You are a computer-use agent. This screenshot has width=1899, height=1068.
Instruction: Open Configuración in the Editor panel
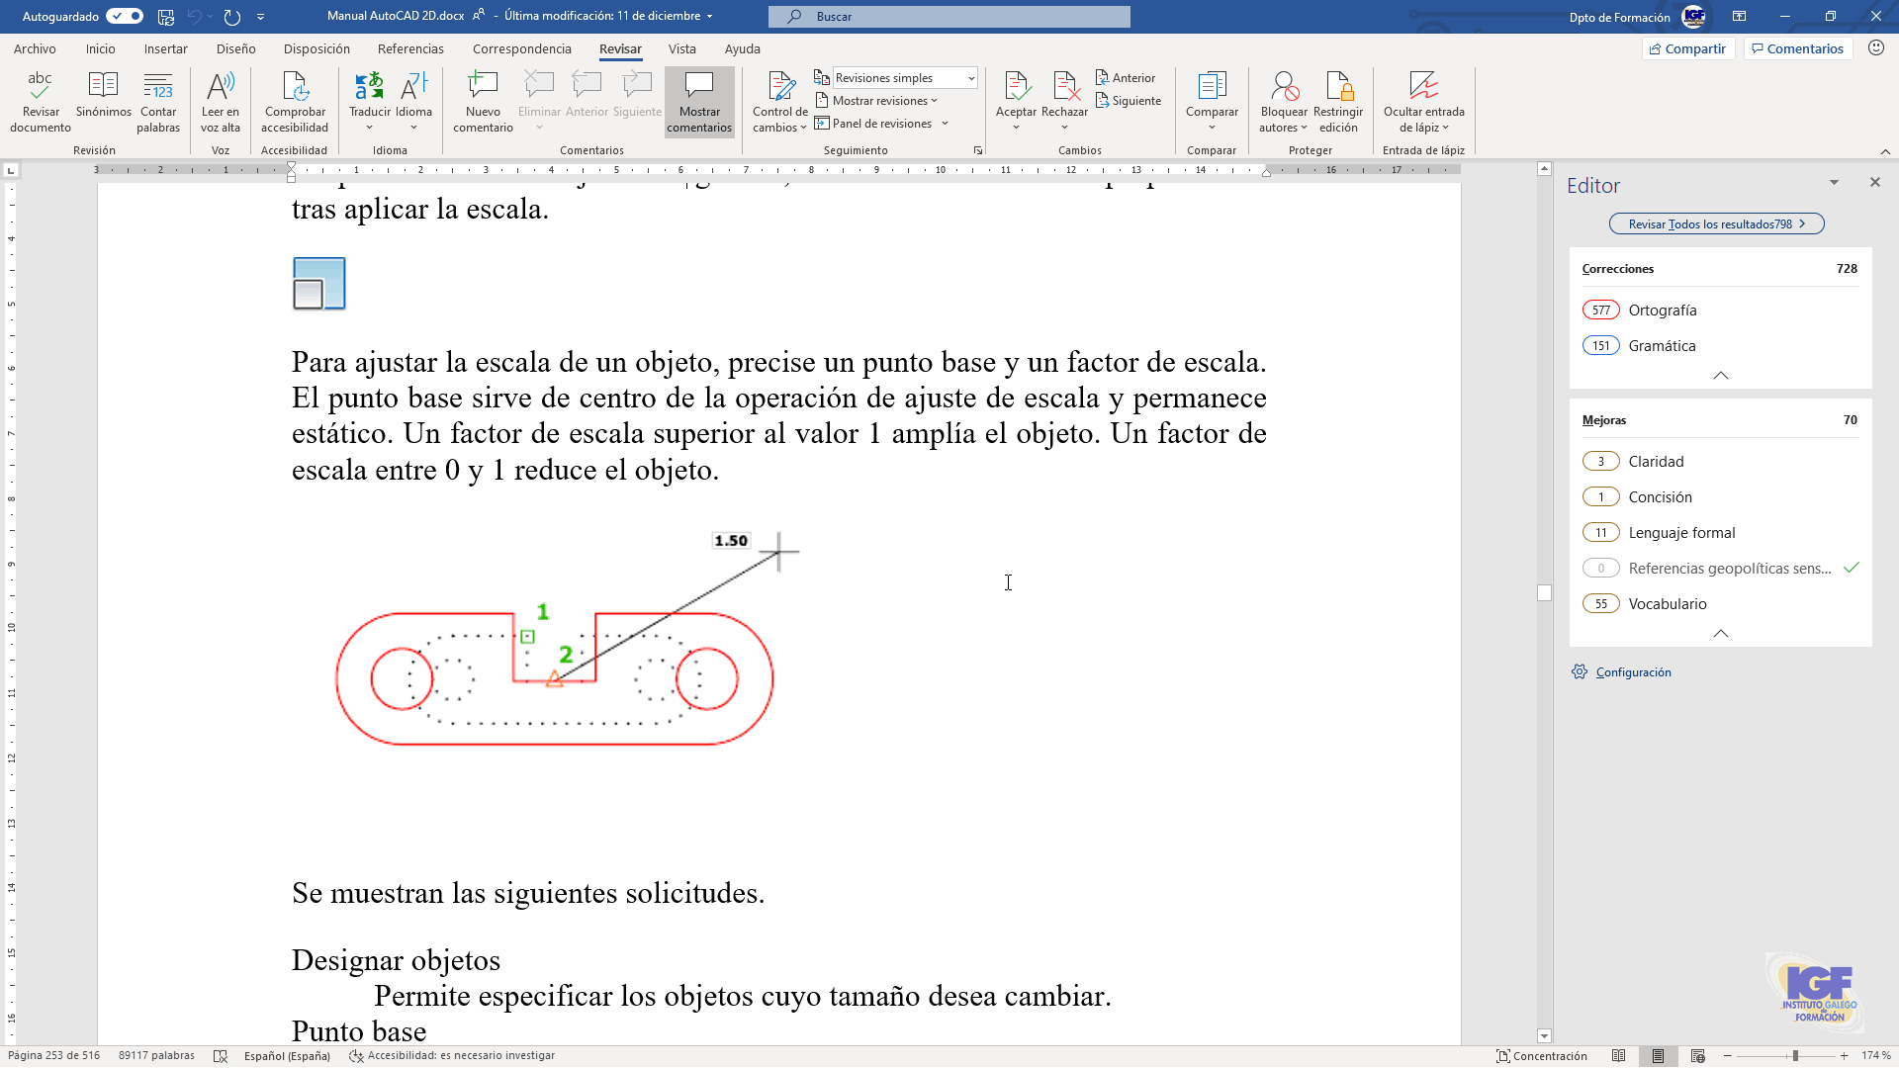1630,671
